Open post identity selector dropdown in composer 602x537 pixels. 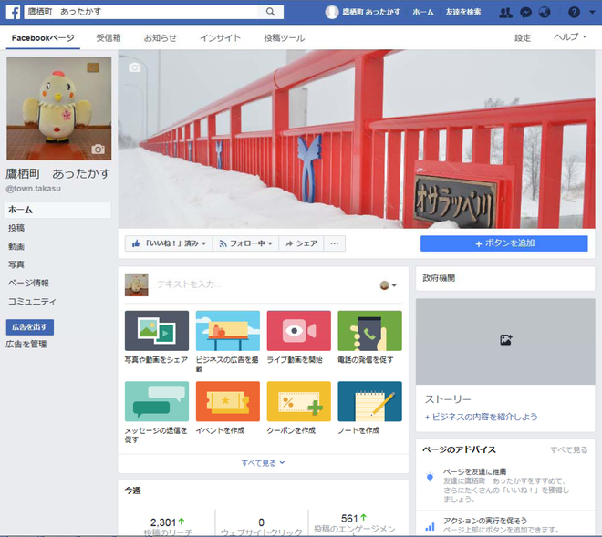[389, 285]
